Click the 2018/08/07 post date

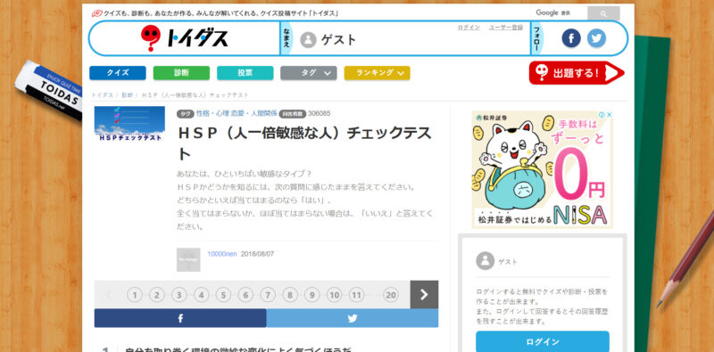coord(257,254)
